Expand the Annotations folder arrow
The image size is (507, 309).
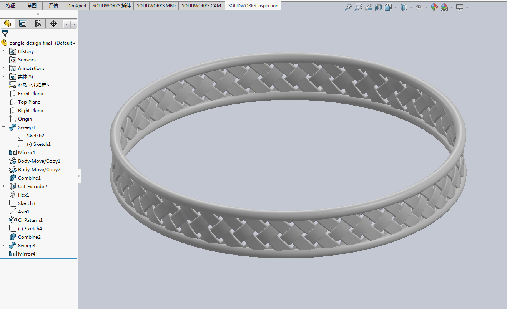(3, 68)
